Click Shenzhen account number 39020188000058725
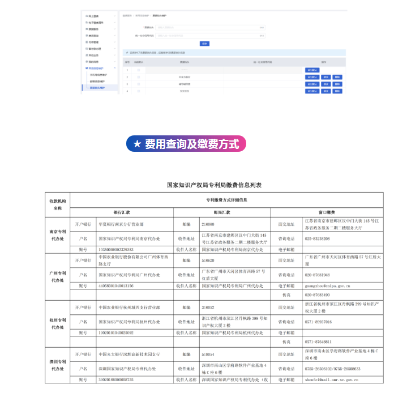The width and height of the screenshot is (407, 397). pyautogui.click(x=116, y=379)
